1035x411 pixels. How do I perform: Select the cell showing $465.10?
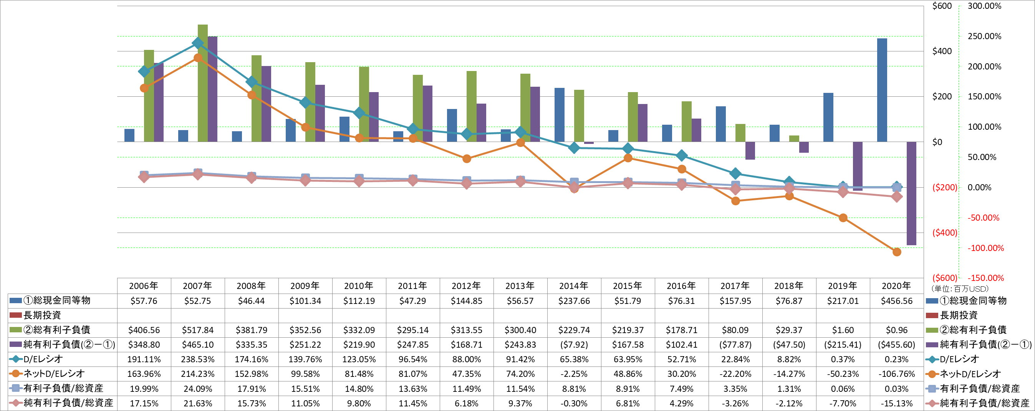click(x=198, y=344)
